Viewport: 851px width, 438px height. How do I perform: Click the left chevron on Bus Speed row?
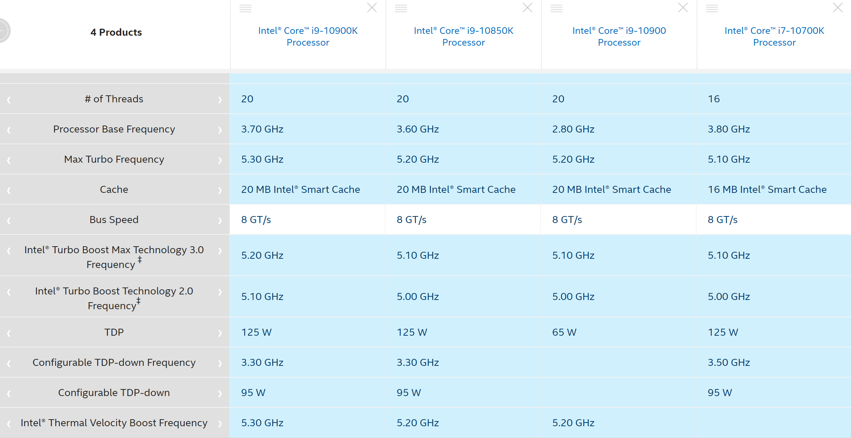(9, 220)
